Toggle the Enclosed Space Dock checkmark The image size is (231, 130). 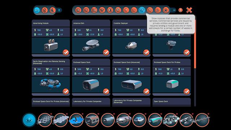pyautogui.click(x=106, y=91)
